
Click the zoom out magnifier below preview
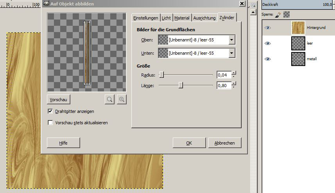(x=109, y=100)
